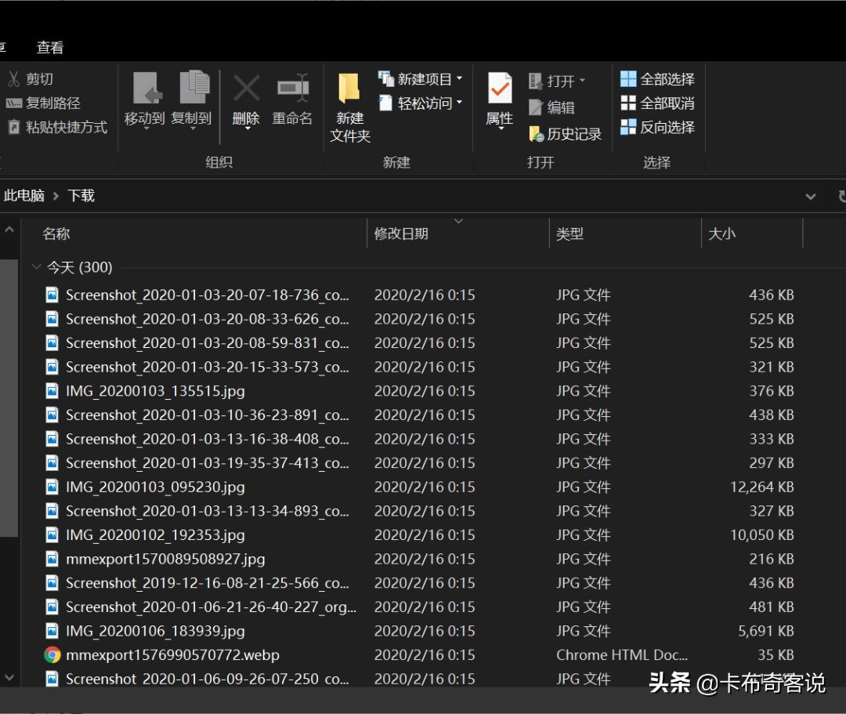
Task: Click 全部取消 (Select none)
Action: [657, 103]
